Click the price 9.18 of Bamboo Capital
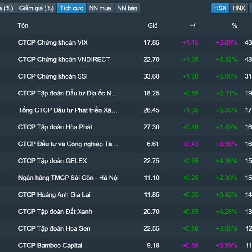Viewport: 252px width, 252px height. [x=153, y=246]
